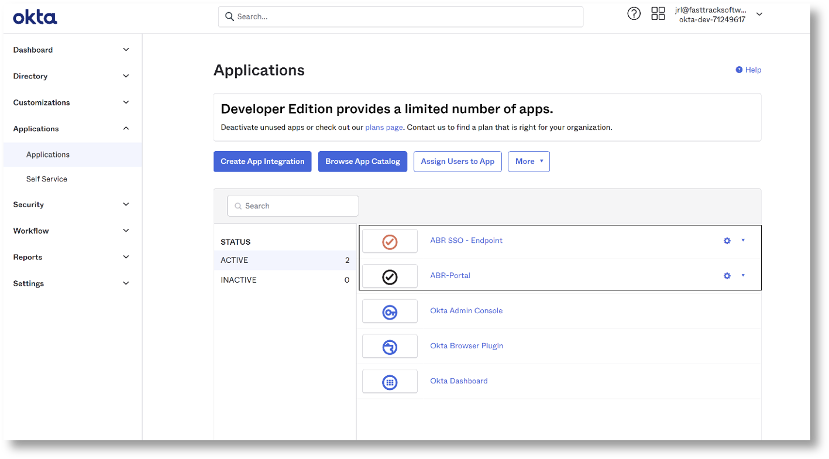Open the apps grid icon
Viewport: 829px width, 459px height.
click(x=658, y=13)
